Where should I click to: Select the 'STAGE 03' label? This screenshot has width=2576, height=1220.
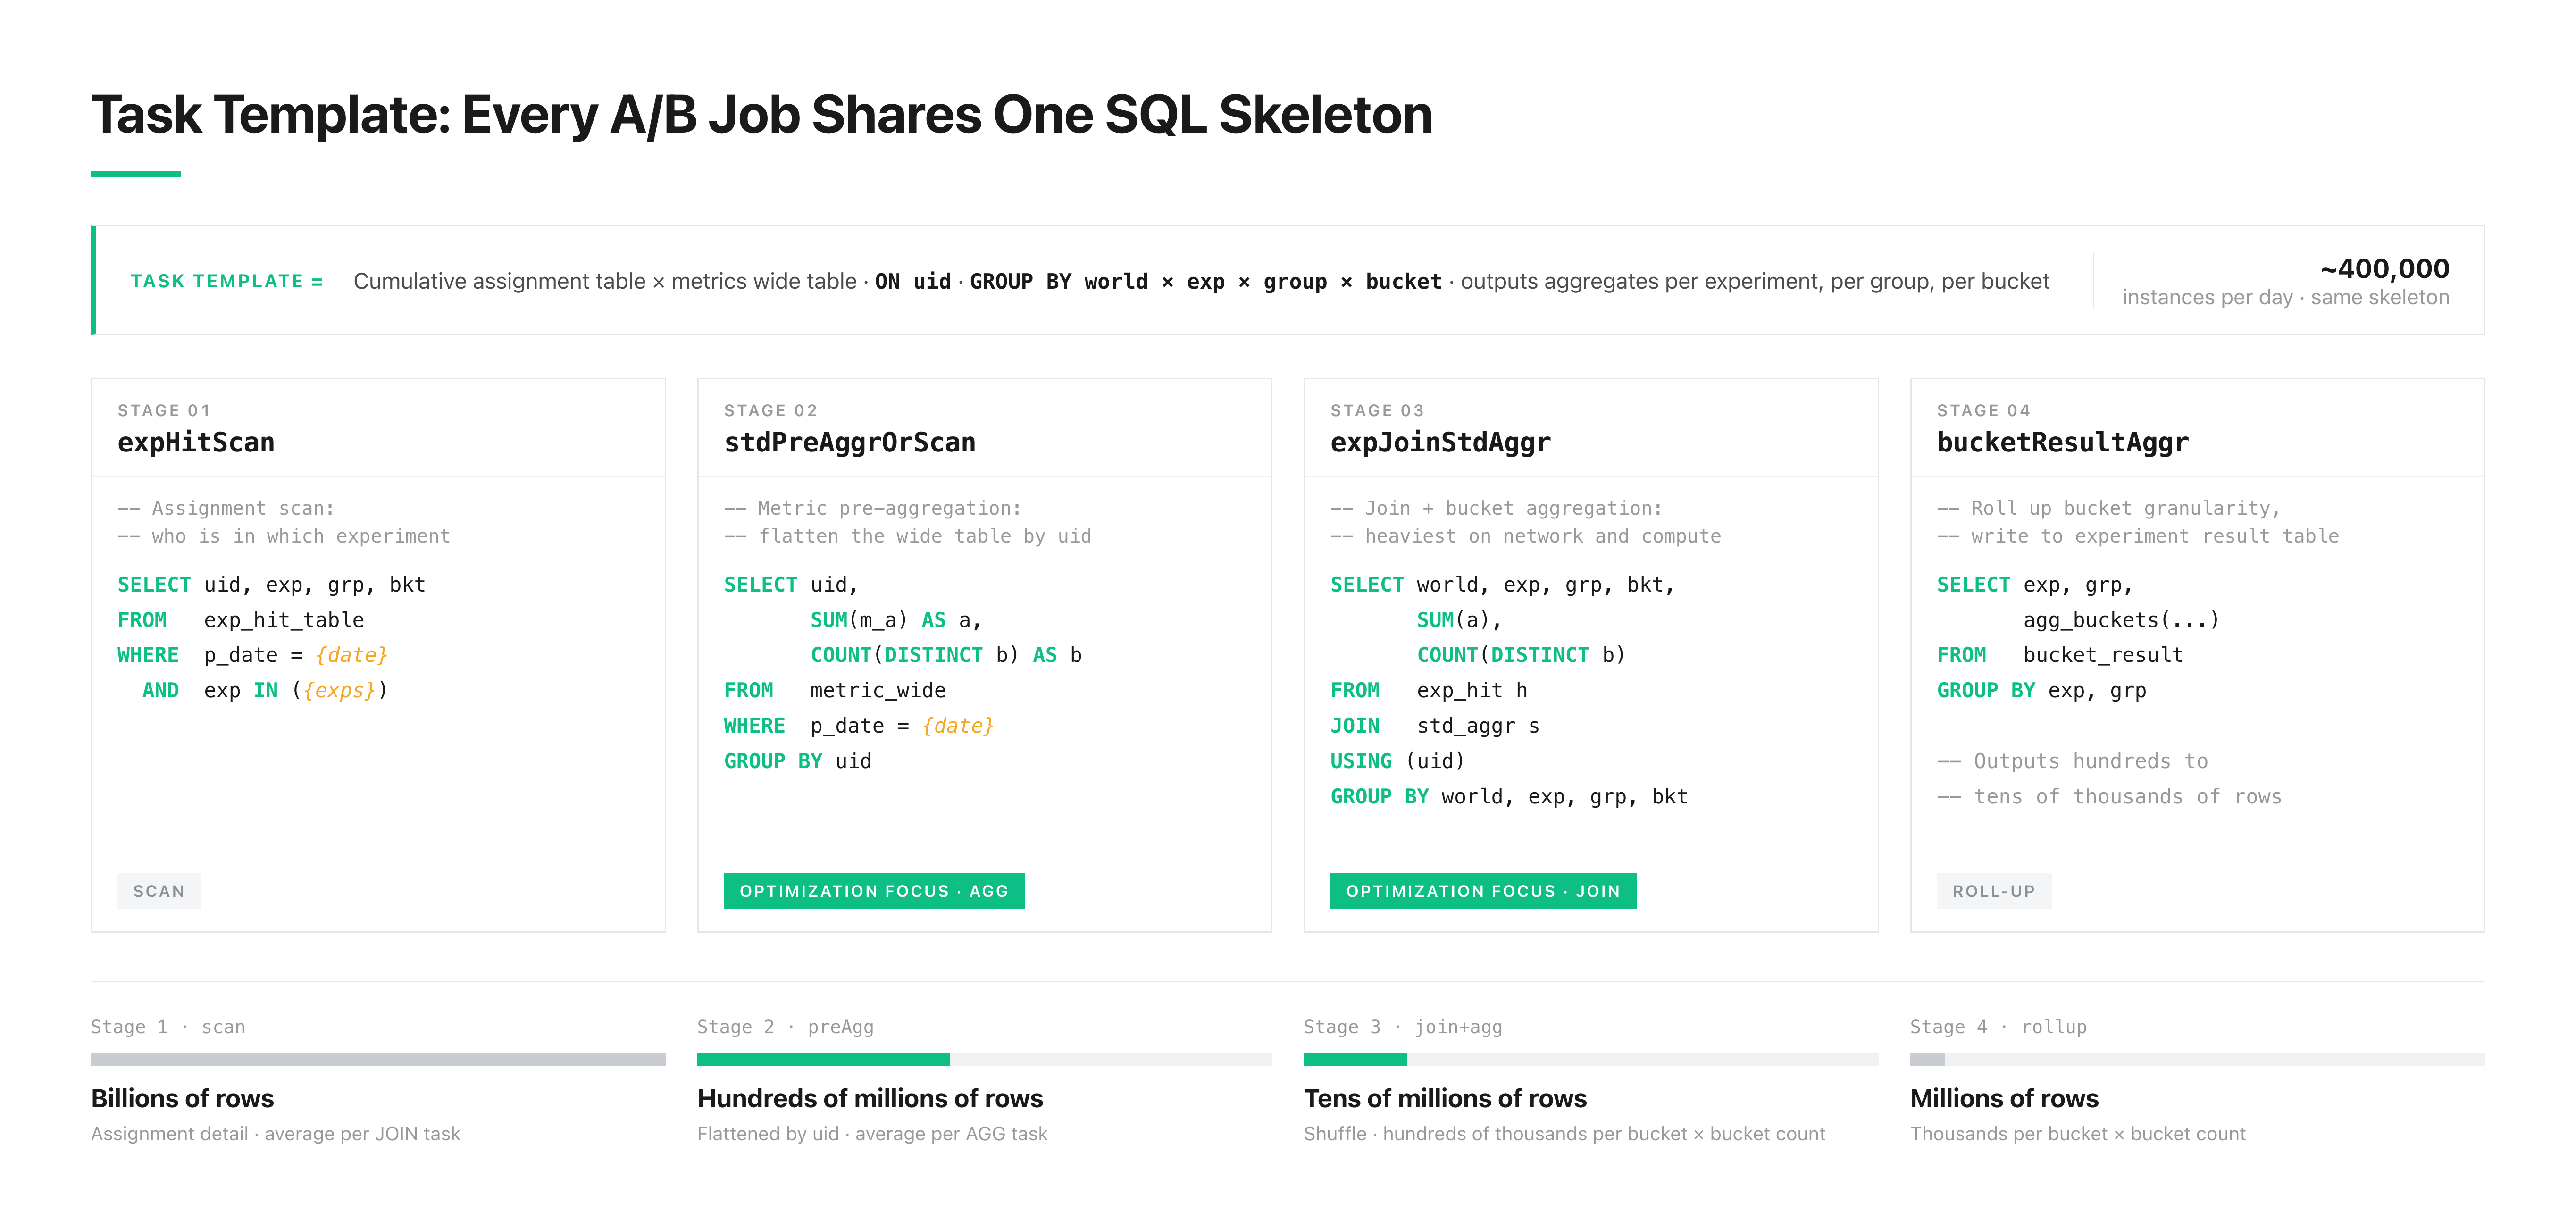(x=1377, y=410)
